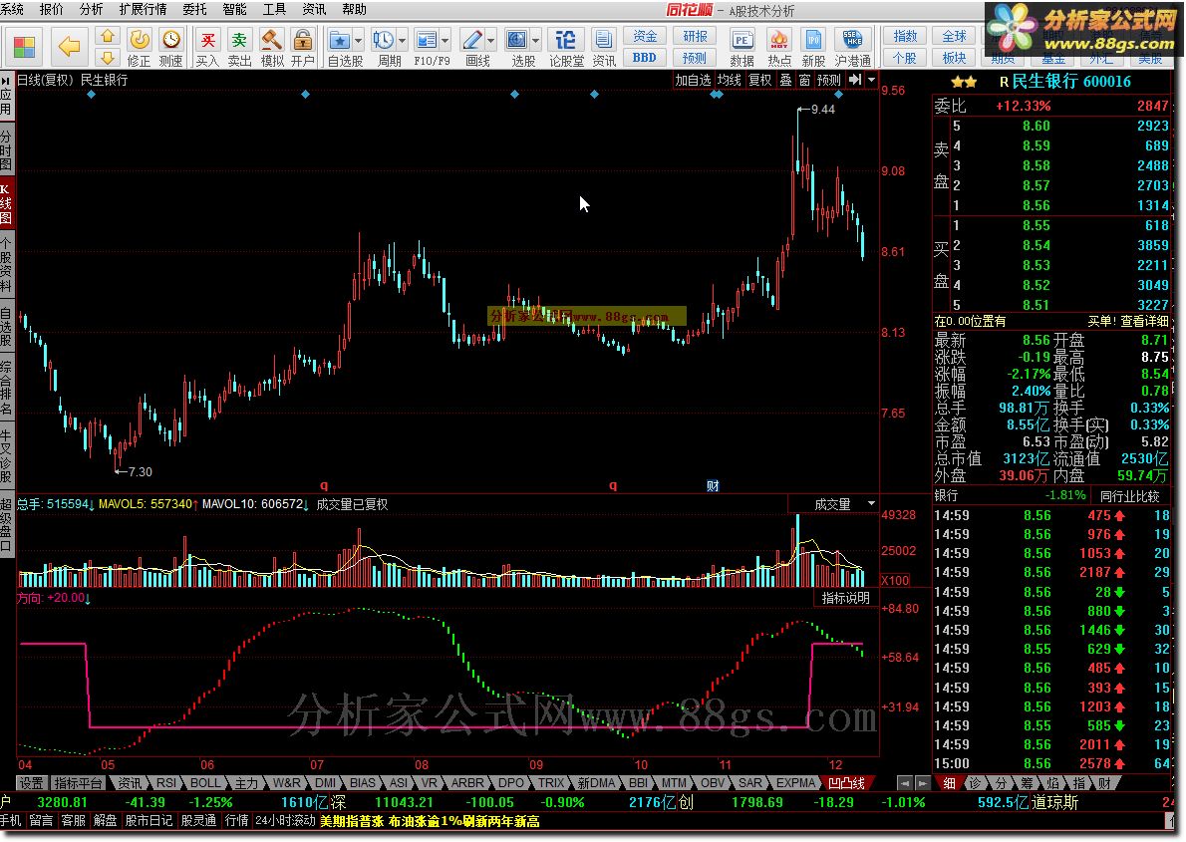
Task: Toggle the 应用 sidebar panel button
Action: pyautogui.click(x=6, y=96)
